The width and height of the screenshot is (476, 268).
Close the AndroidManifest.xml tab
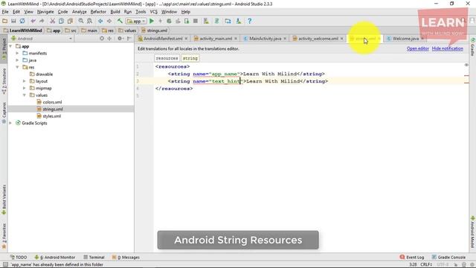[x=186, y=39]
